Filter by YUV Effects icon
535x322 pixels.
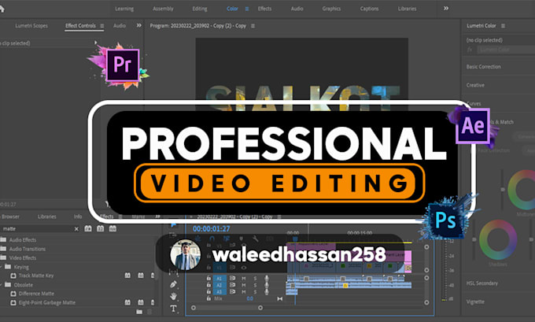(x=113, y=228)
